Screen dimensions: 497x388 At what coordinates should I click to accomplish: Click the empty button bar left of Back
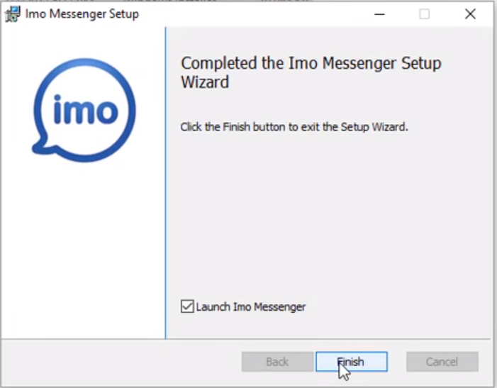121,362
